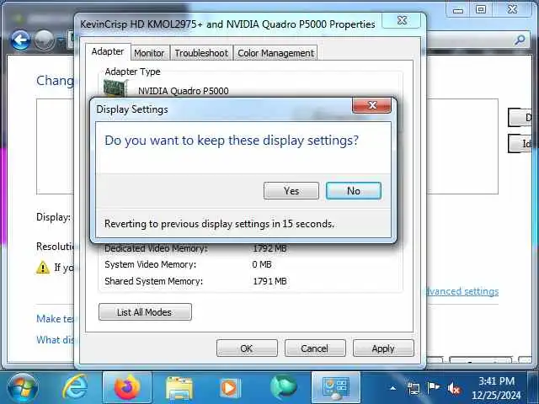Open the Windows Start menu
The width and height of the screenshot is (539, 404).
pyautogui.click(x=23, y=387)
